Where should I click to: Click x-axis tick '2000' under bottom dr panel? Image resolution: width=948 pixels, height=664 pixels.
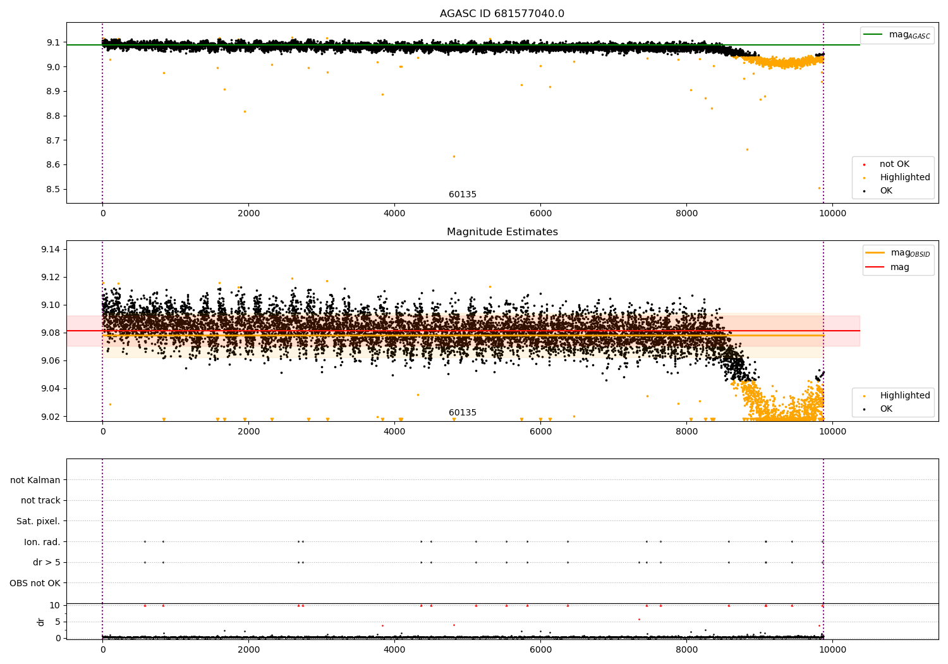[248, 650]
